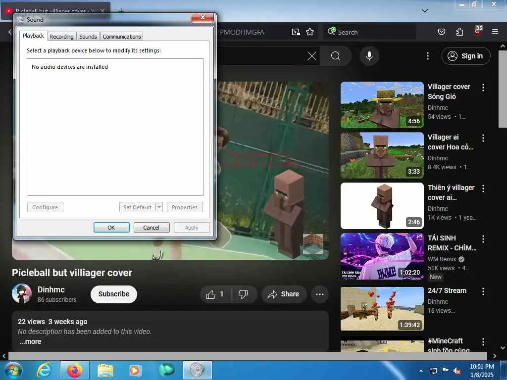Open Villager ai cover Hoa cỏ thumbnail
The width and height of the screenshot is (507, 380).
[x=382, y=155]
